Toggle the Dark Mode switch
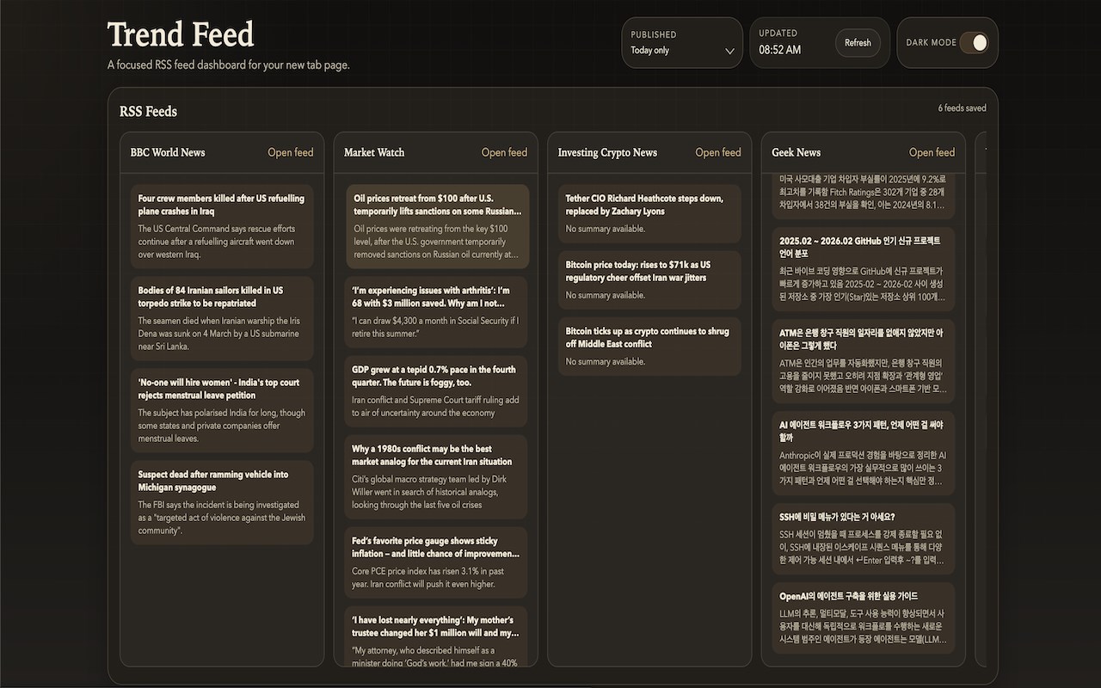1101x688 pixels. tap(974, 43)
